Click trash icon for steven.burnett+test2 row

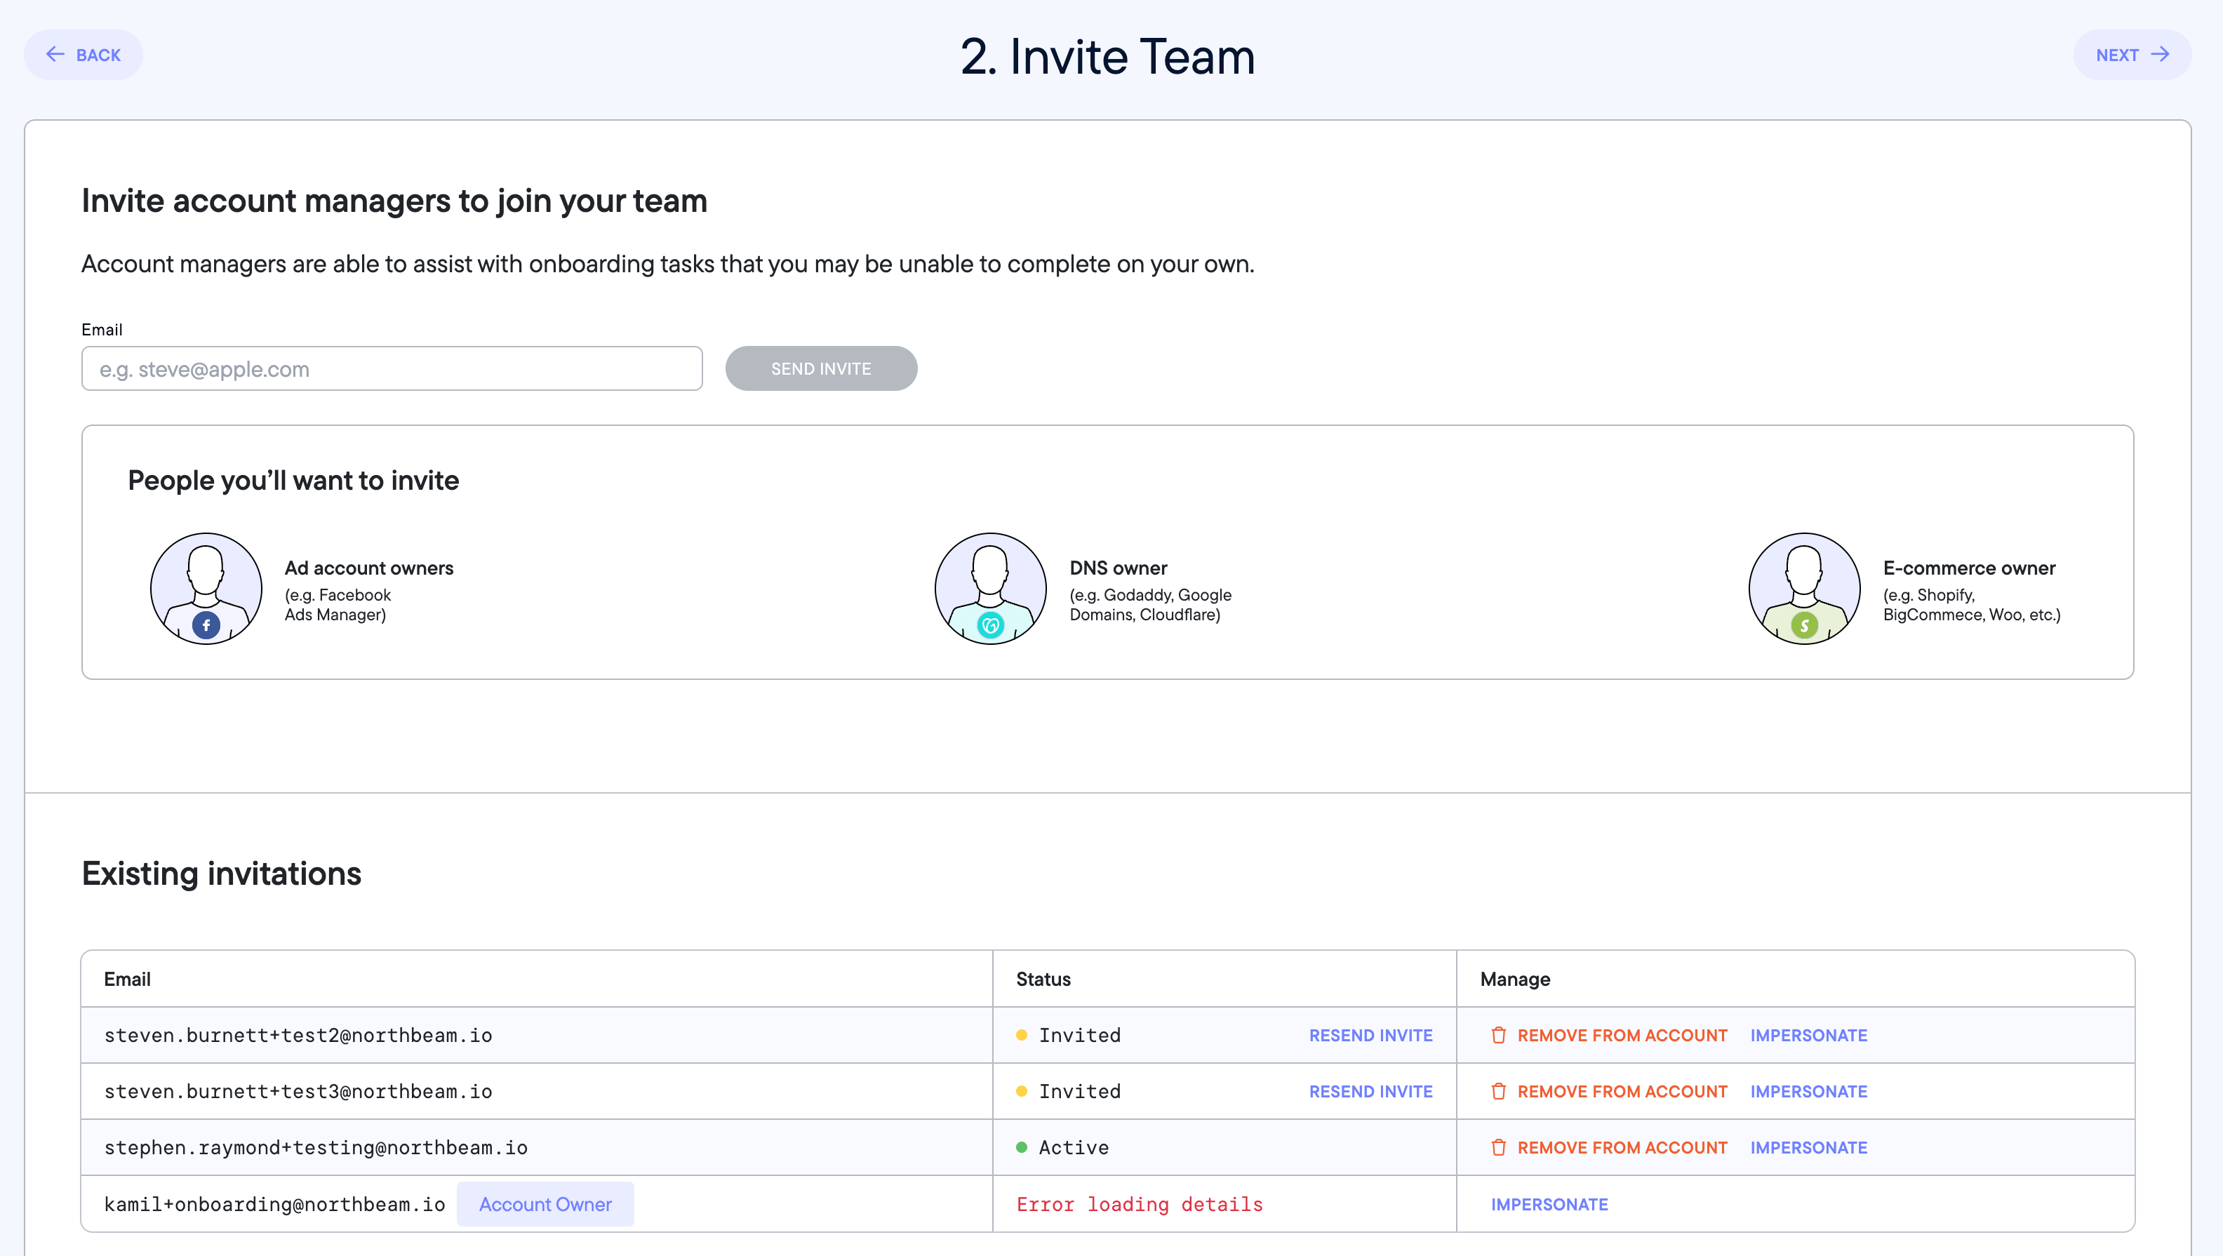point(1499,1035)
